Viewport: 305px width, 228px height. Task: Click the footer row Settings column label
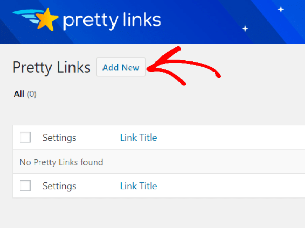coord(59,186)
